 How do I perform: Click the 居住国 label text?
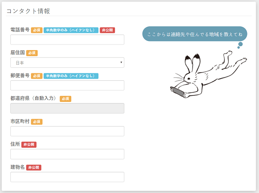click(18, 53)
